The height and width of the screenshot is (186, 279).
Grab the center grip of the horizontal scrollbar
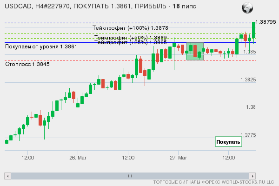pos(130,176)
